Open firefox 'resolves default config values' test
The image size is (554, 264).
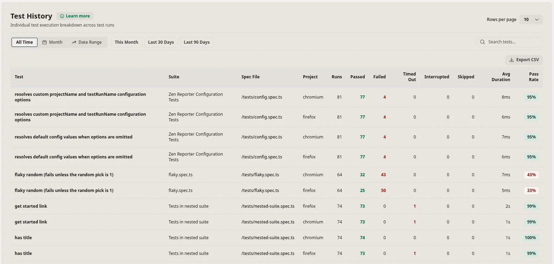coord(74,157)
